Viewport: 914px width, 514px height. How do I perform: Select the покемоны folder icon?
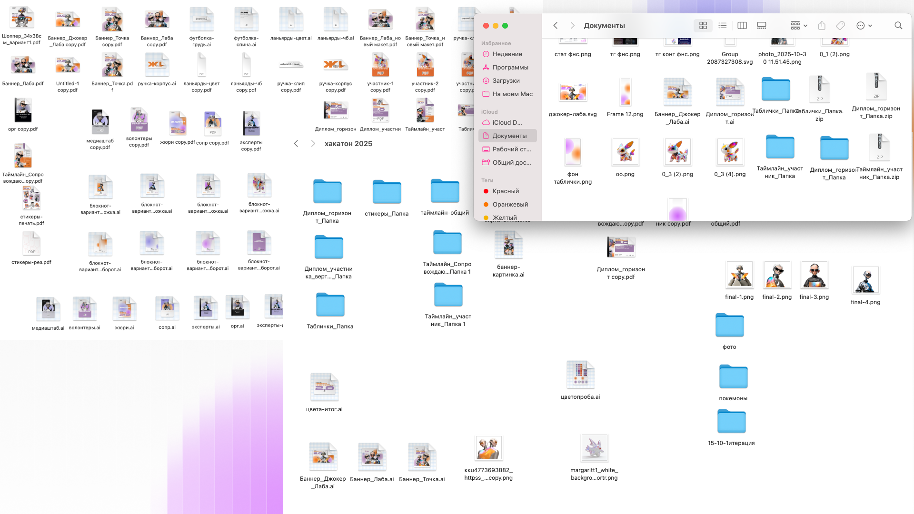pyautogui.click(x=733, y=377)
